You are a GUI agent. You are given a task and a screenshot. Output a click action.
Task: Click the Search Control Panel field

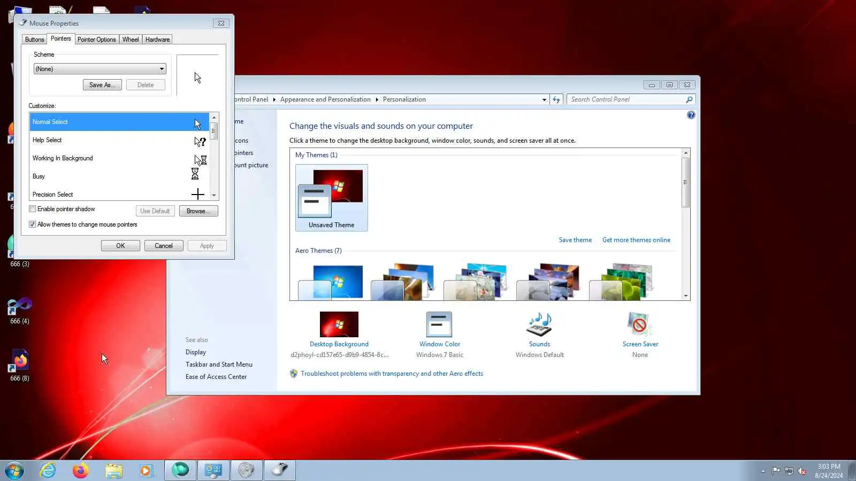(626, 99)
